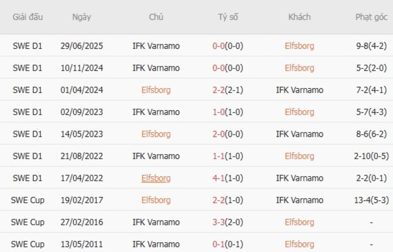This screenshot has height=252, width=393.
Task: Open Elfsborg in the 19/02/2017 cup match
Action: 156,200
